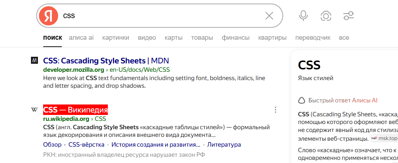Open the квартиры tab
Image resolution: width=398 pixels, height=163 pixels.
272,38
